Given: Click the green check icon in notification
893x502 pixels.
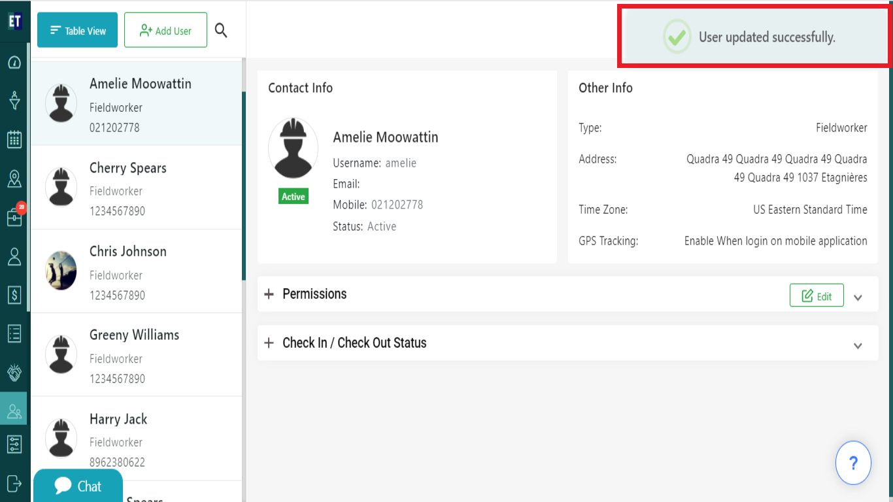Looking at the screenshot, I should pos(677,37).
